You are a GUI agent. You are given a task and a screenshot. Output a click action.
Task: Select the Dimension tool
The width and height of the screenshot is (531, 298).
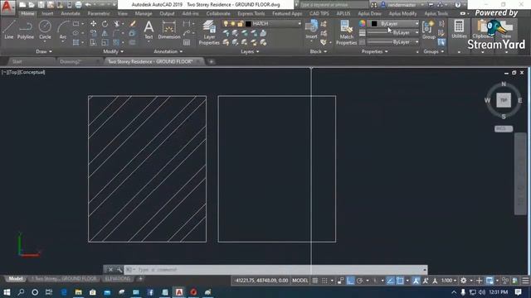click(x=169, y=30)
